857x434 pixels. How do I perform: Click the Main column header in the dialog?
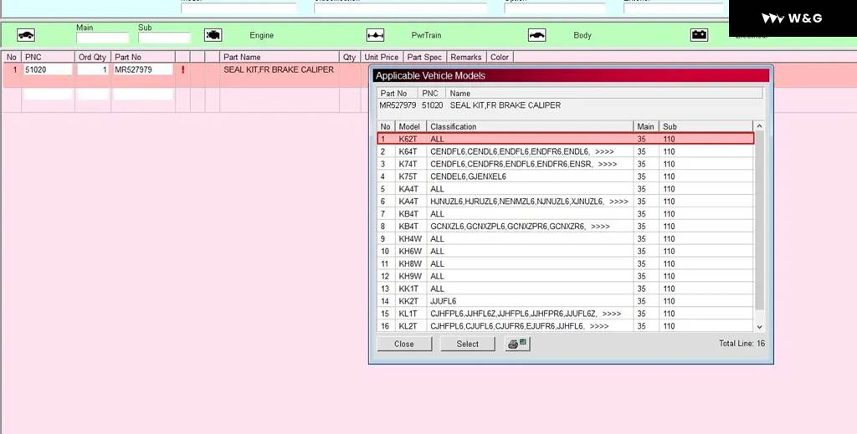646,126
